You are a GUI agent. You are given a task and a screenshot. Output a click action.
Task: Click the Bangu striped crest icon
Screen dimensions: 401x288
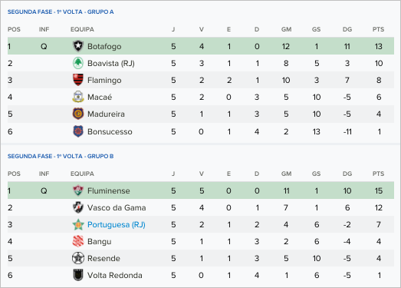pos(78,241)
